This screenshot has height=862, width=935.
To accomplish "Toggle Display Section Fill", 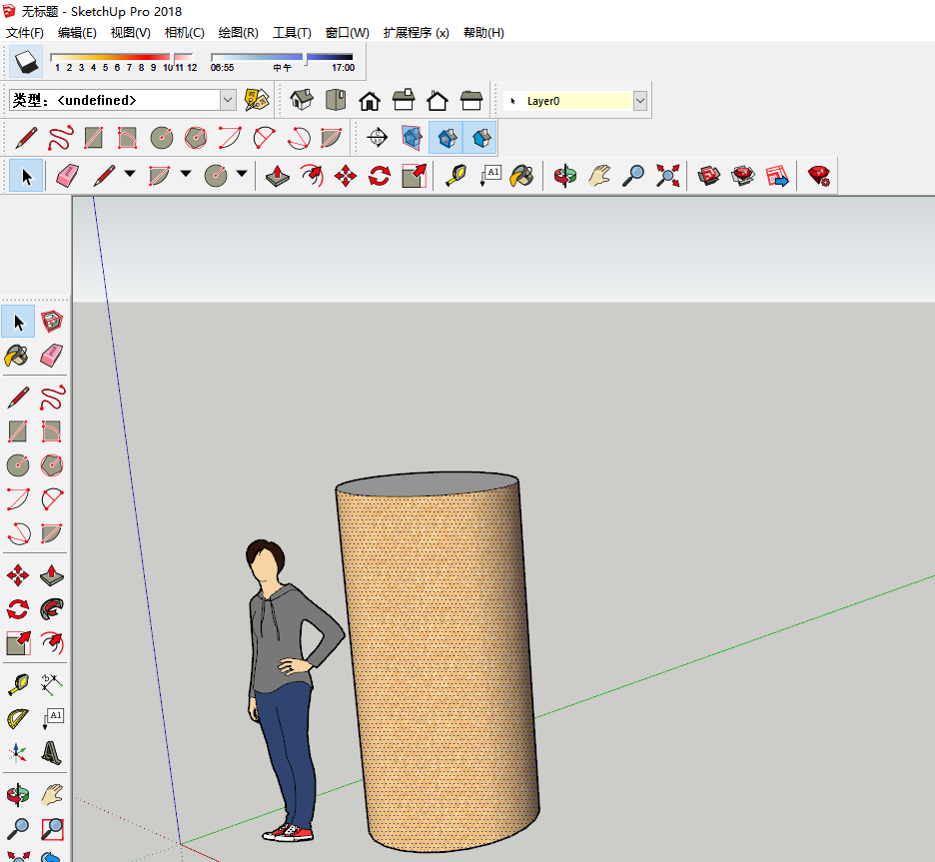I will tap(480, 138).
